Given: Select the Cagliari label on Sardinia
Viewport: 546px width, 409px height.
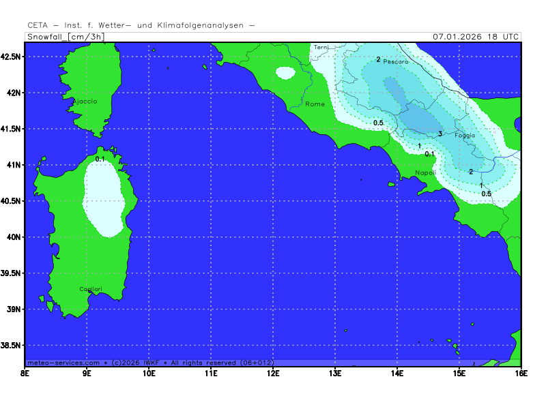Looking at the screenshot, I should [x=90, y=290].
